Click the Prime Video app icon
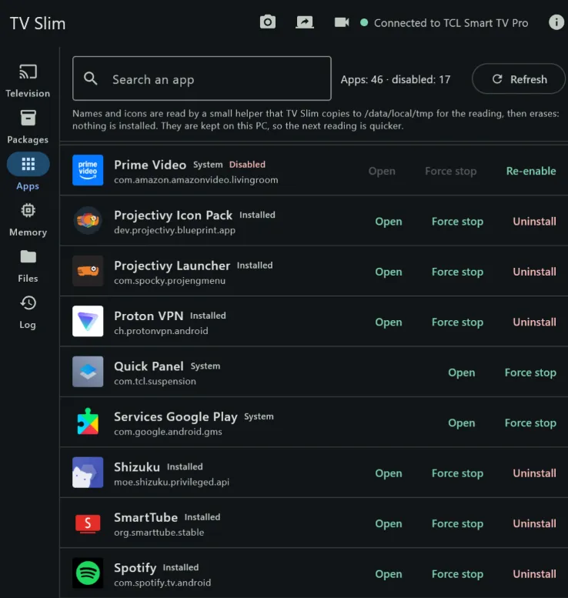 [88, 170]
